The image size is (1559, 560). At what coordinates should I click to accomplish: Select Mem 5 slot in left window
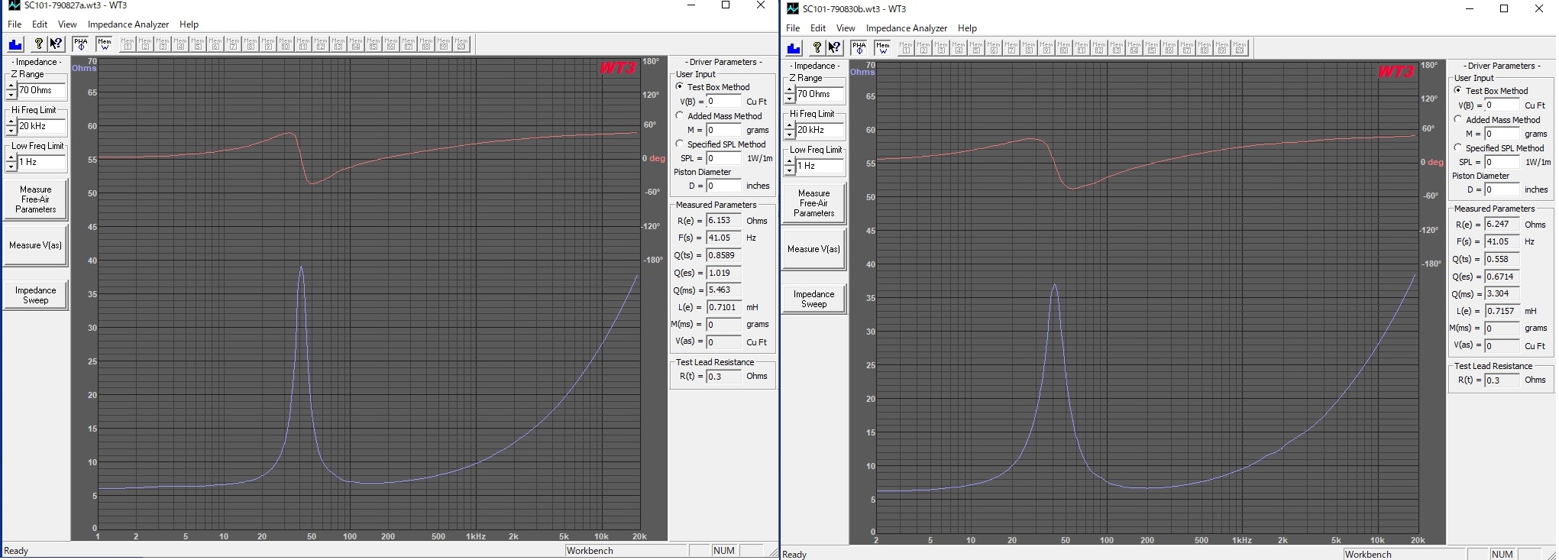(198, 44)
